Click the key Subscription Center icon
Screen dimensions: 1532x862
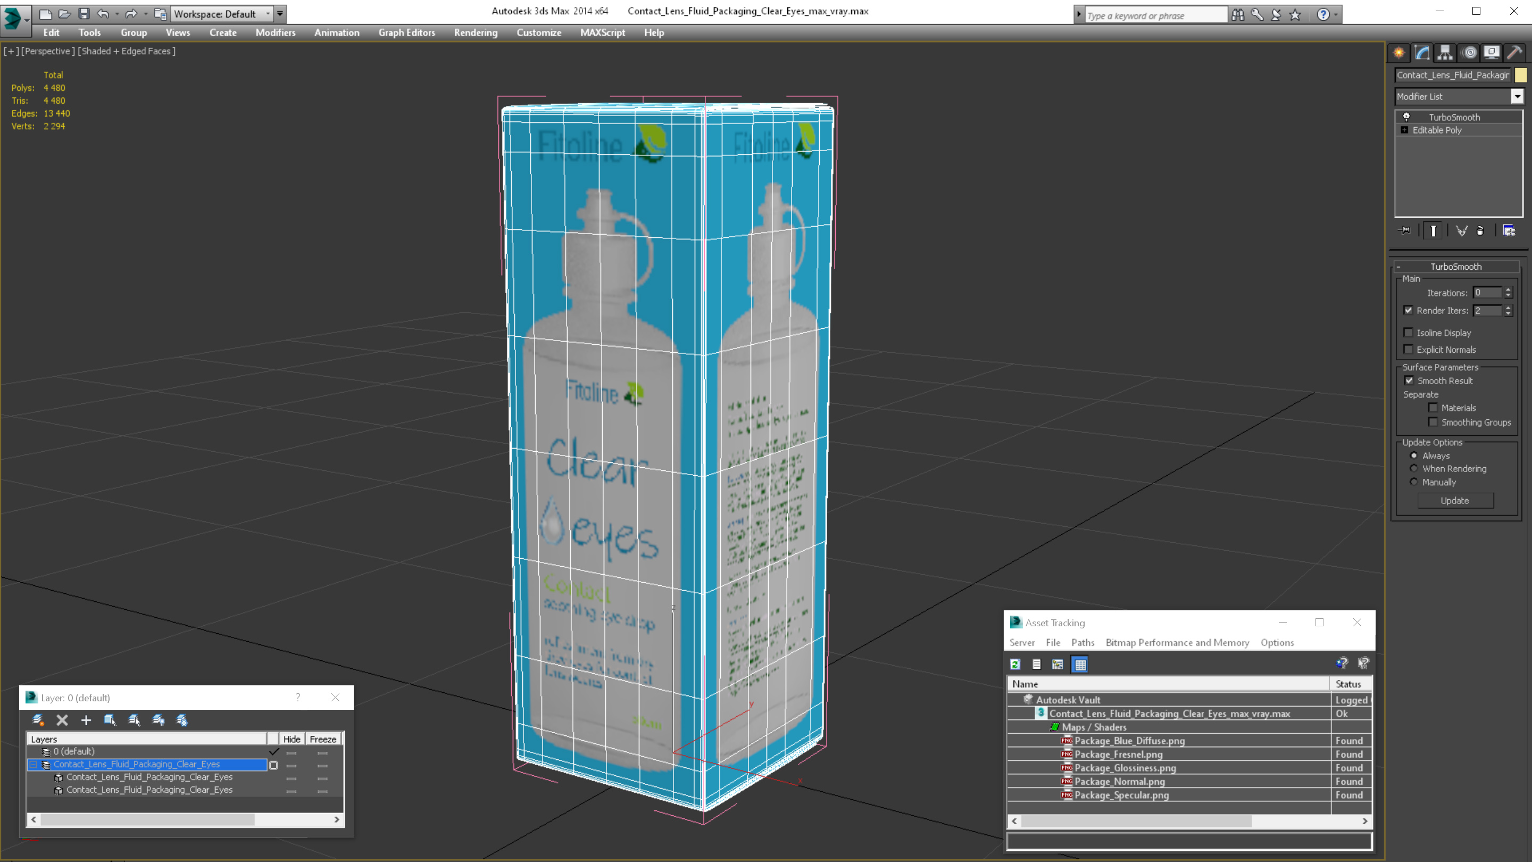click(1256, 15)
